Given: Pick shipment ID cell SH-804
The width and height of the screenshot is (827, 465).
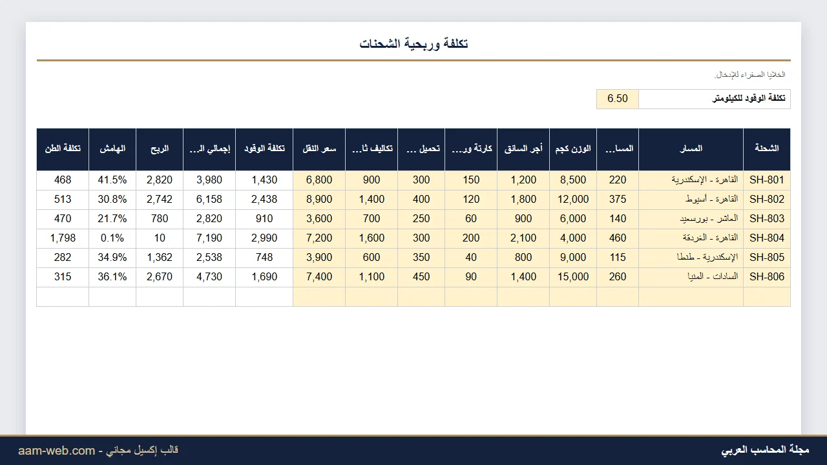Looking at the screenshot, I should pyautogui.click(x=767, y=238).
